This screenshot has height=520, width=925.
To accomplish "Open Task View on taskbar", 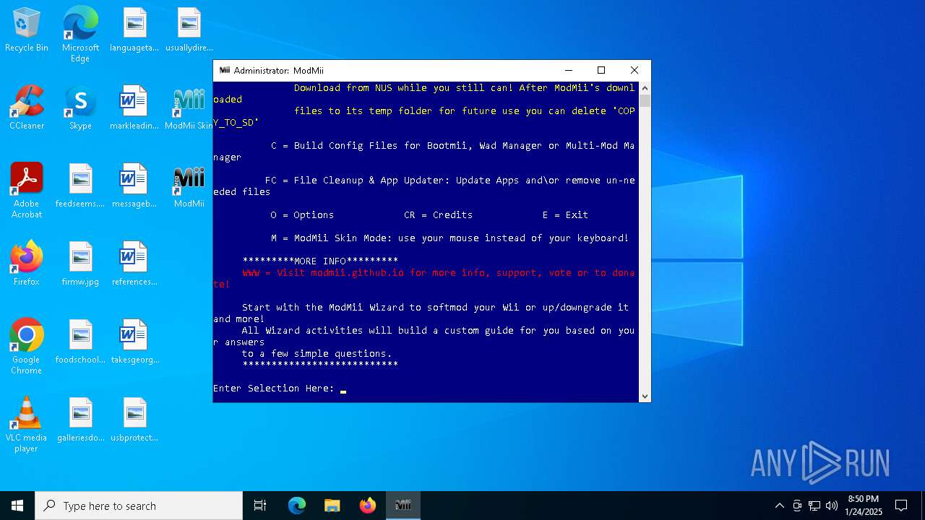I will click(260, 506).
